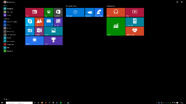Open the Sports trophy tile
186x104 pixels.
53,41
